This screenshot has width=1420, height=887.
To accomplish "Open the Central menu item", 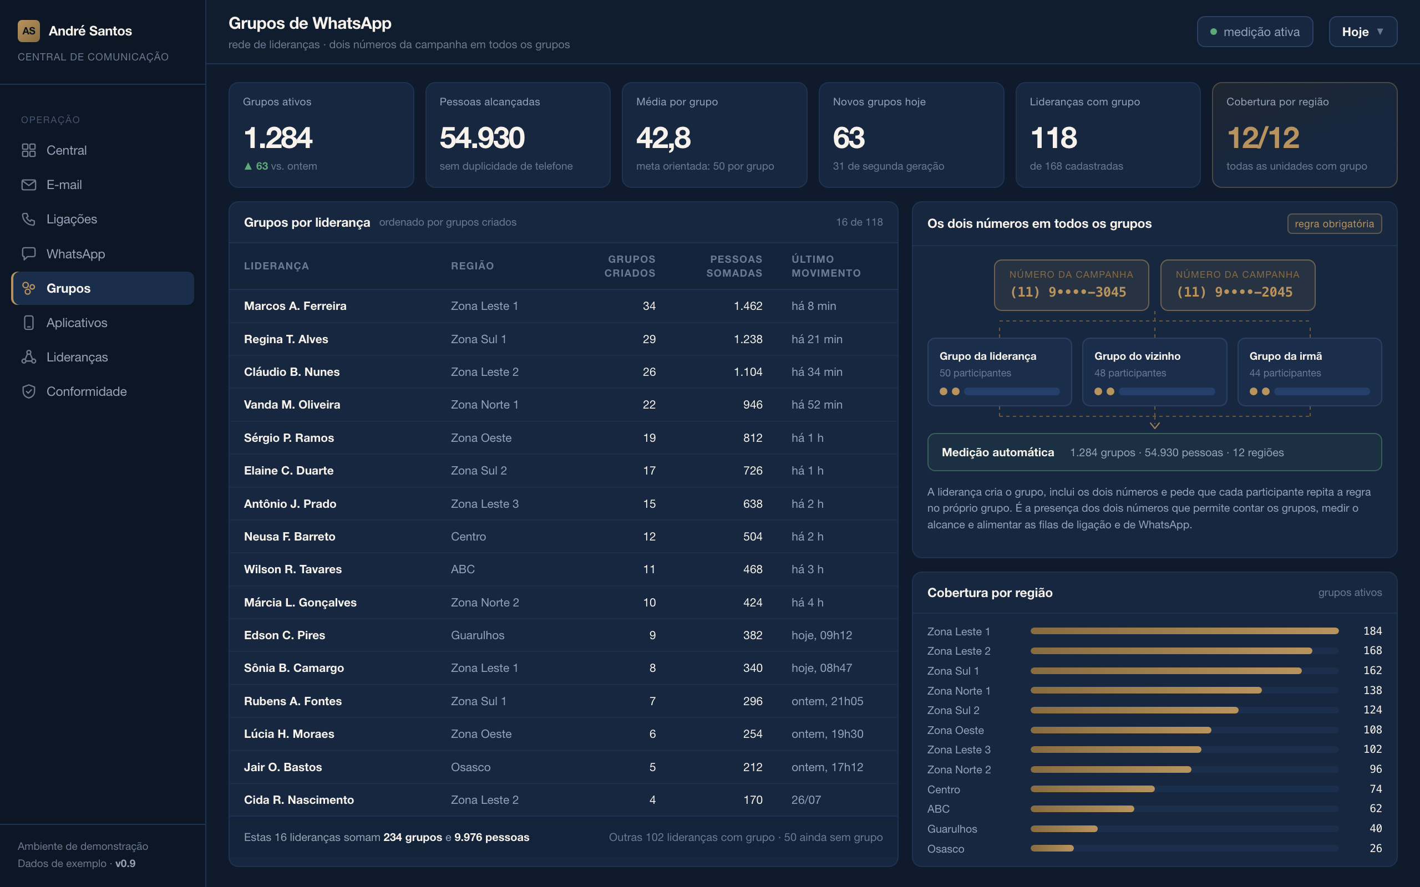I will [103, 150].
